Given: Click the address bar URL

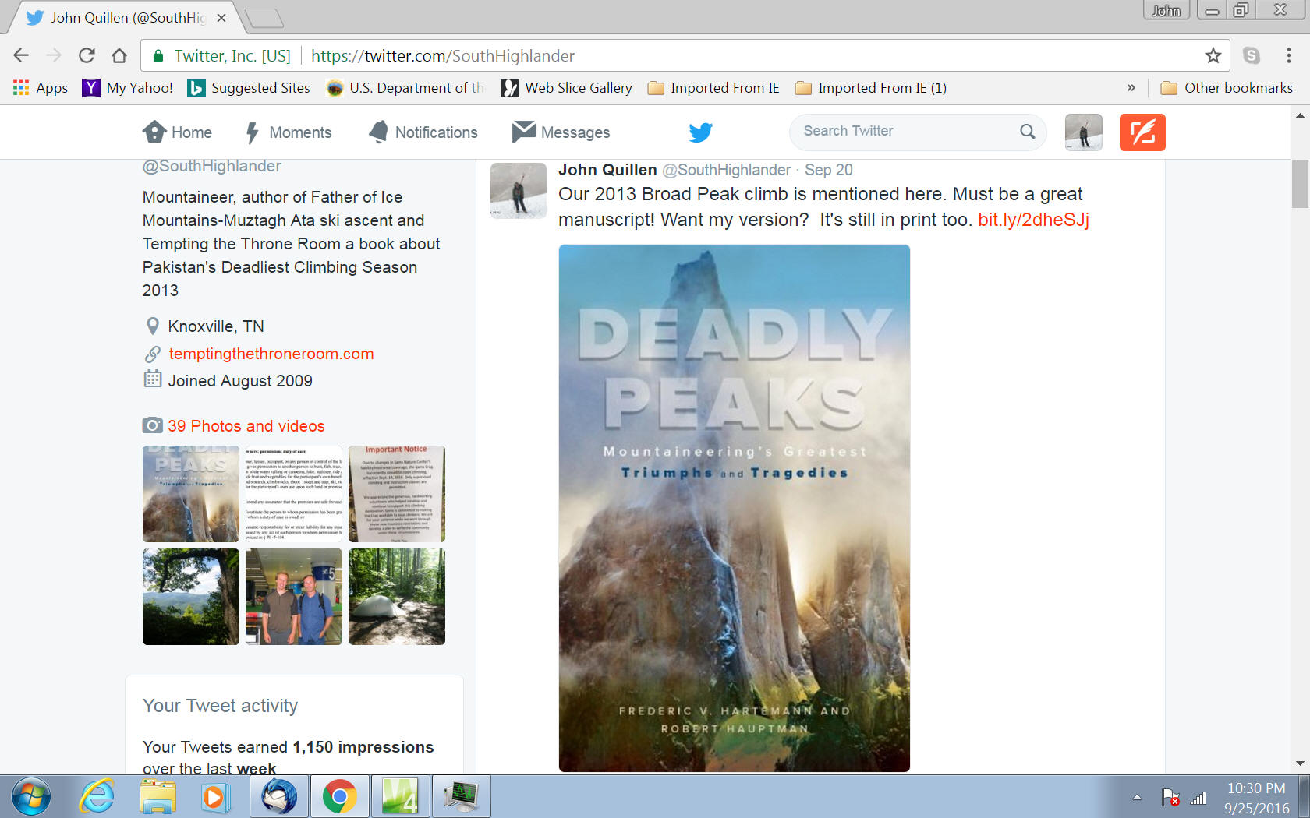Looking at the screenshot, I should pyautogui.click(x=443, y=56).
